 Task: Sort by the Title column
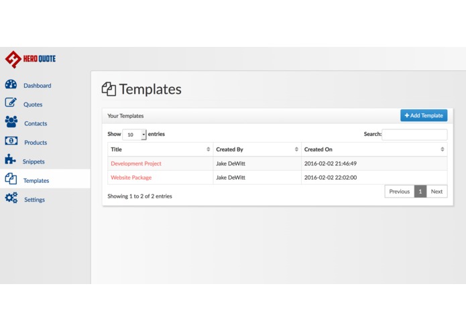160,149
